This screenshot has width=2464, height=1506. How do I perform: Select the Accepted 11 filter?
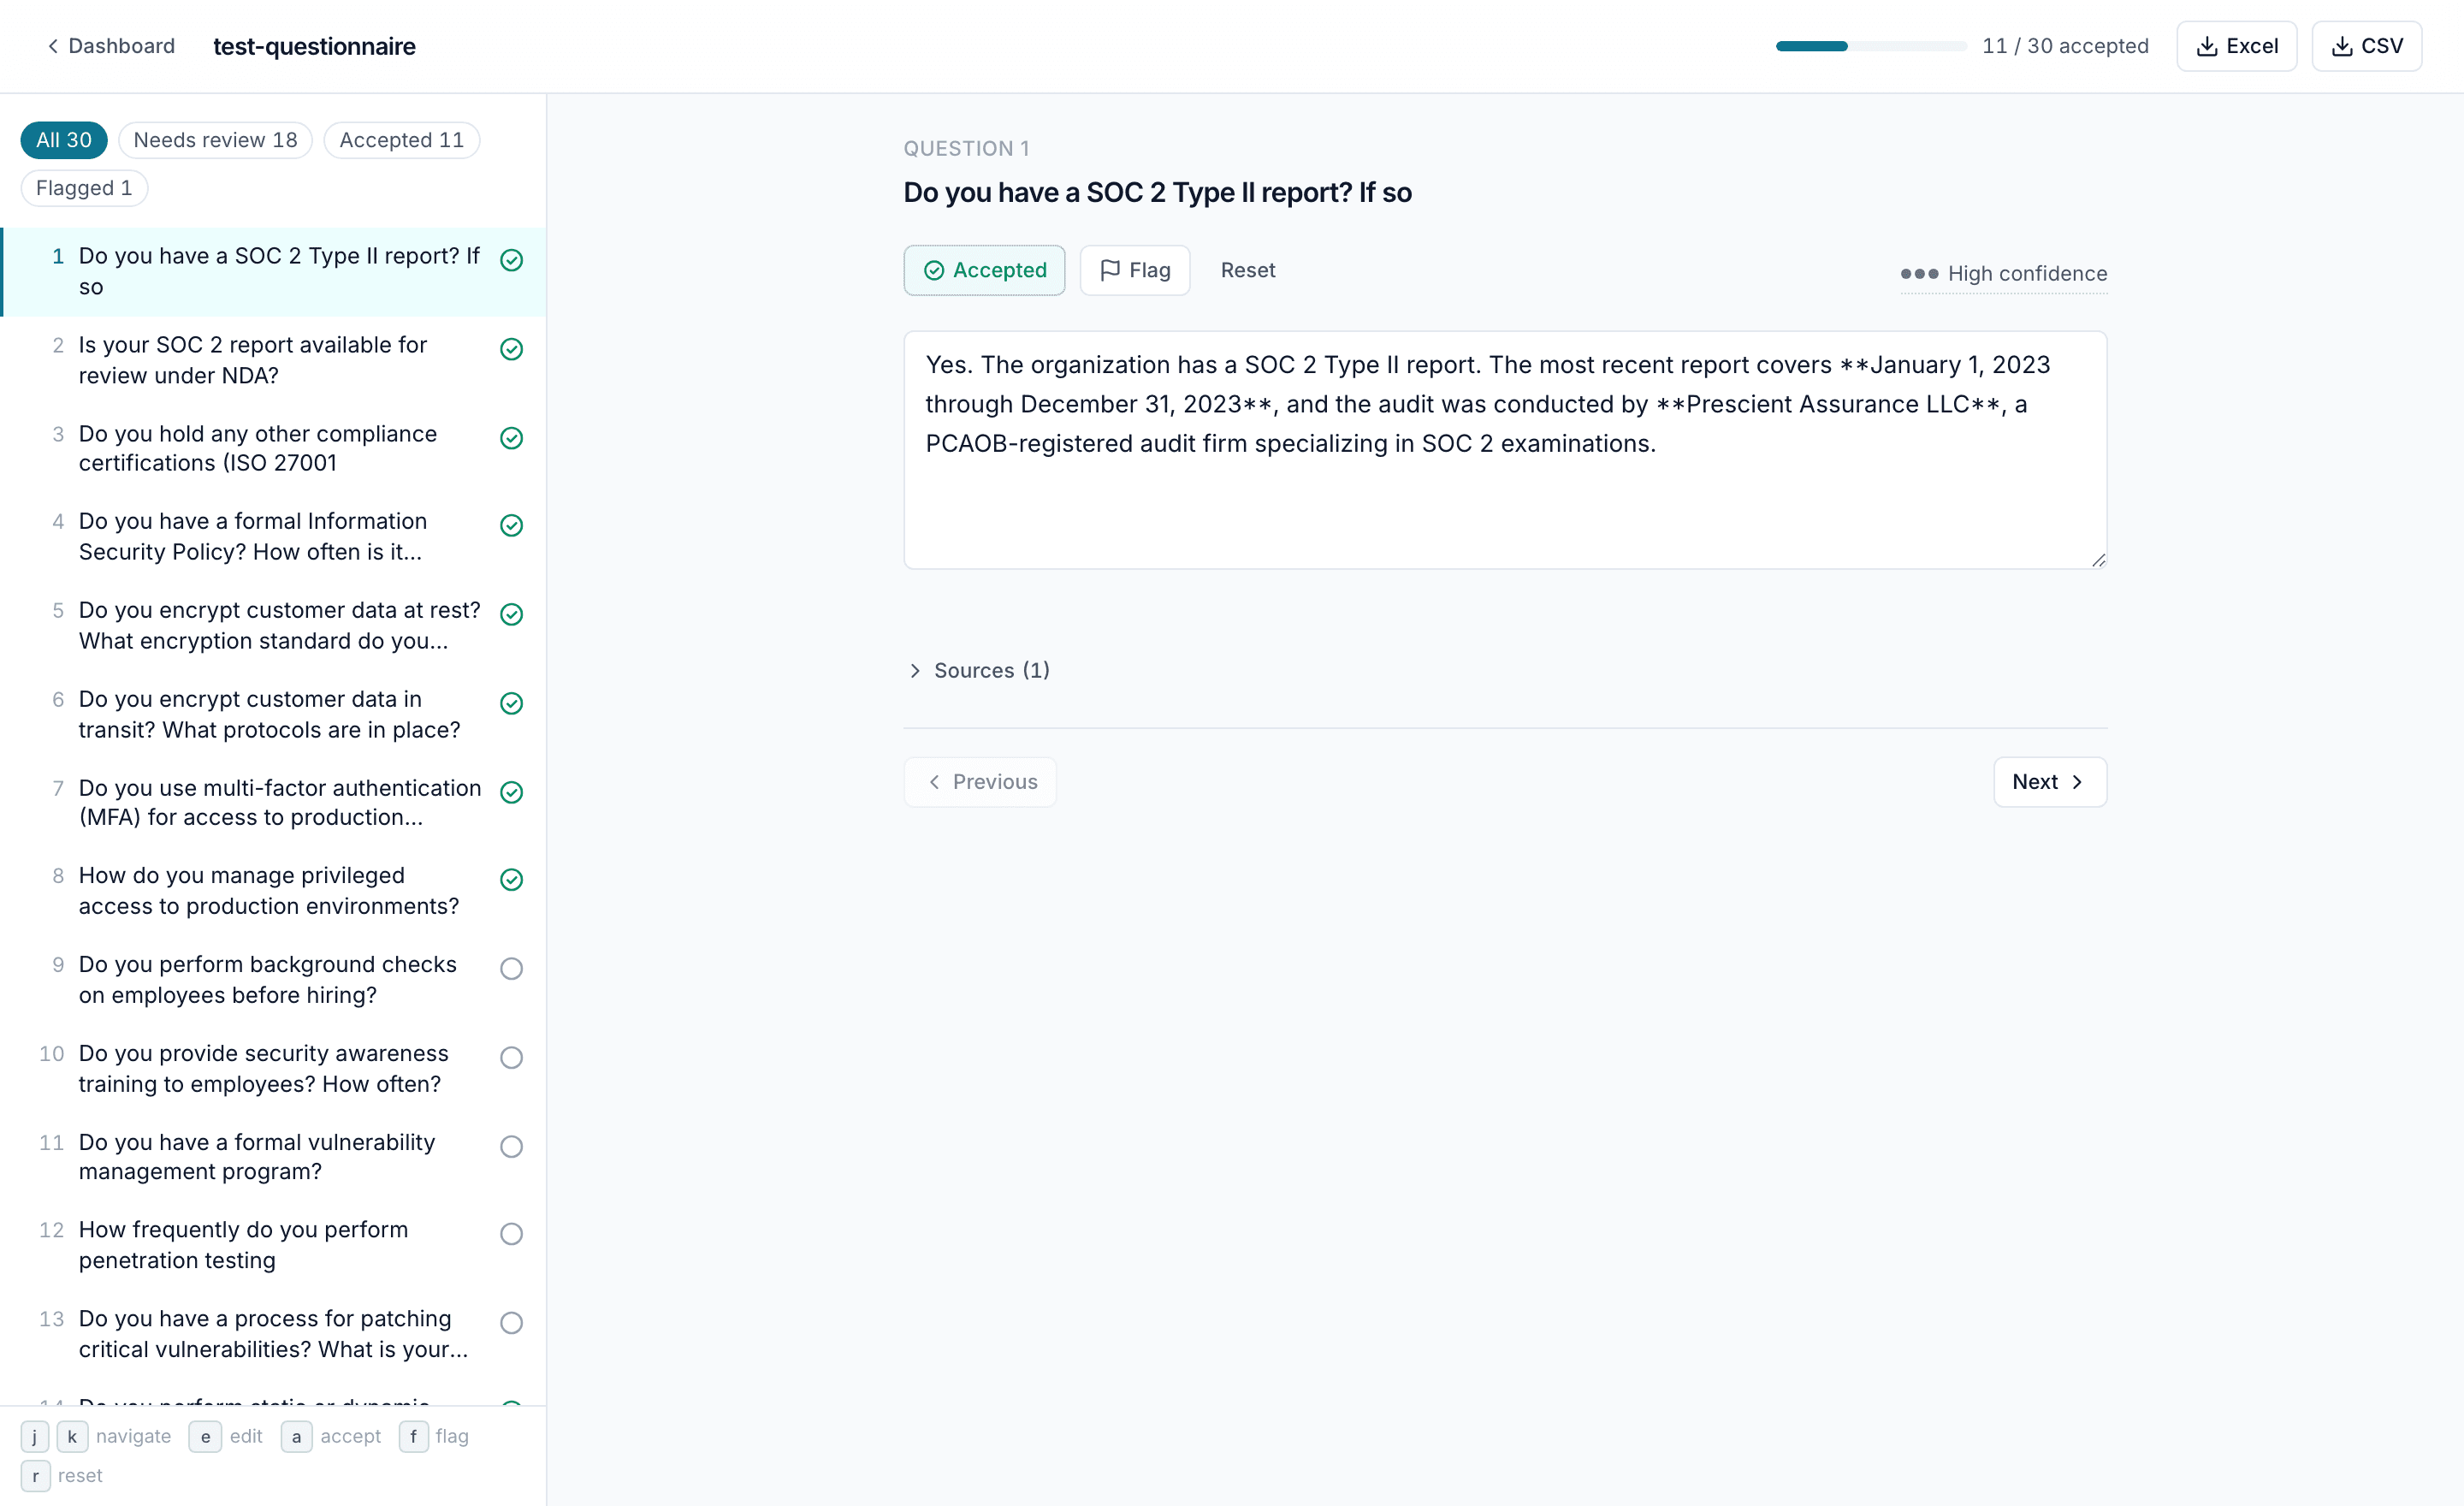tap(401, 140)
